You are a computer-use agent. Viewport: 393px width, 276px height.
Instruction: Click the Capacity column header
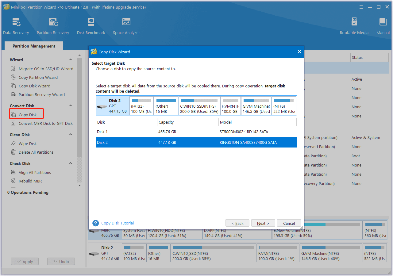(x=188, y=122)
